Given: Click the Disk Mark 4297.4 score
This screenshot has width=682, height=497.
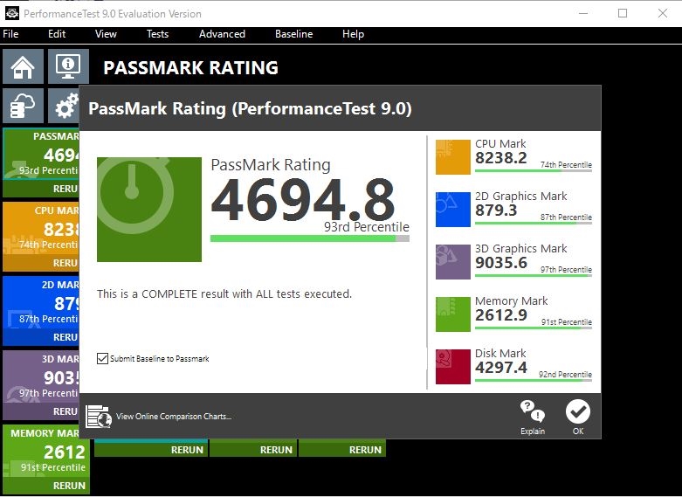Looking at the screenshot, I should tap(500, 368).
